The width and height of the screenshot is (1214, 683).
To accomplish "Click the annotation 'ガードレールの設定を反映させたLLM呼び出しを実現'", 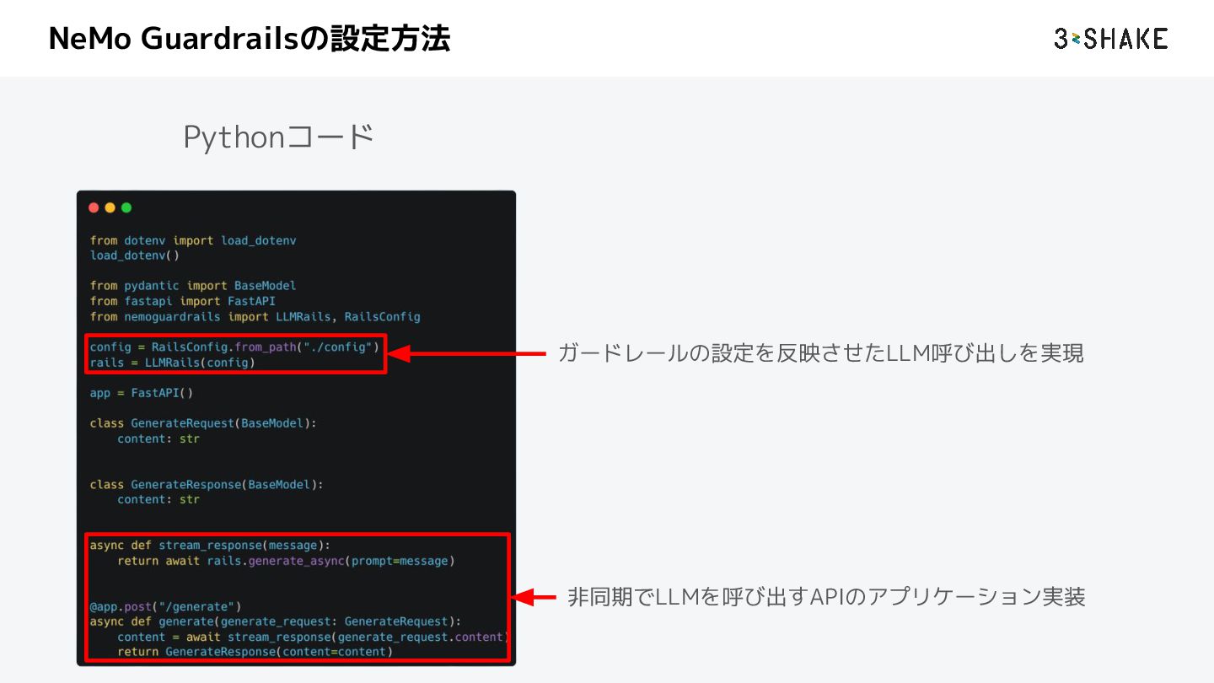I will click(821, 353).
